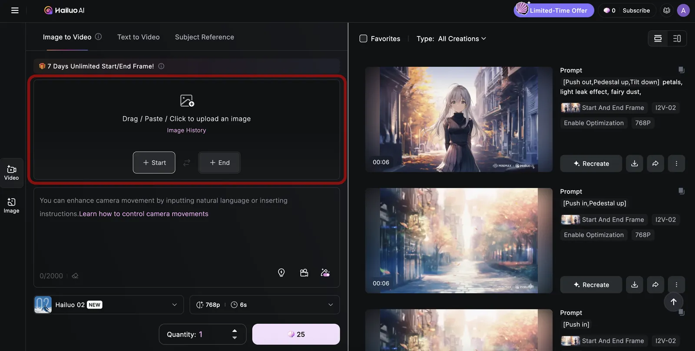695x351 pixels.
Task: Click the [Push in,Pedestal up] prompt tag
Action: (x=594, y=203)
